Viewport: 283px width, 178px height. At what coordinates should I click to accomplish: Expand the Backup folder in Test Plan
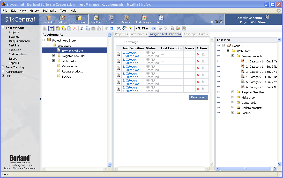pos(233,112)
